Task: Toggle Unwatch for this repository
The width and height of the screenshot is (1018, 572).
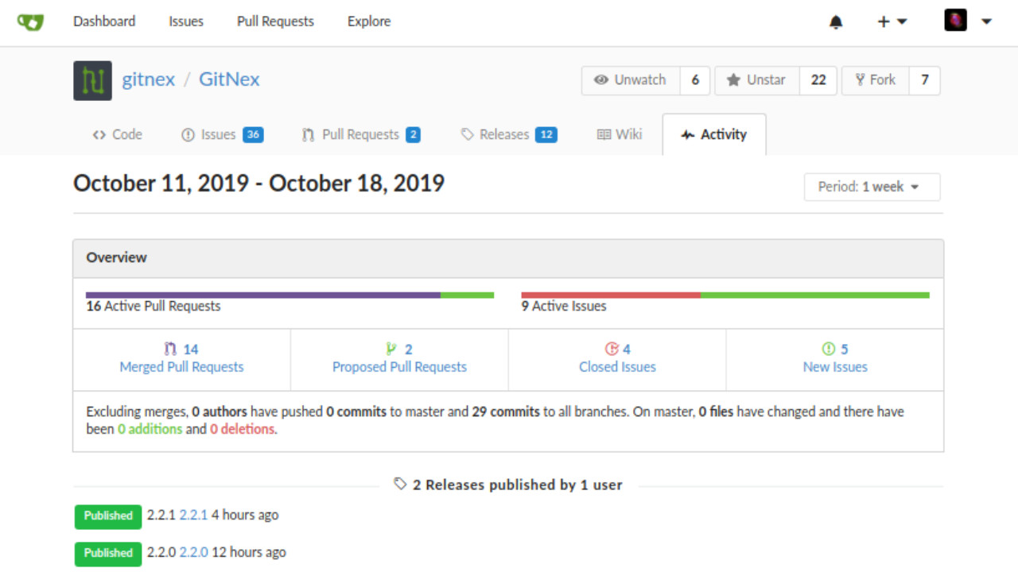Action: (x=631, y=80)
